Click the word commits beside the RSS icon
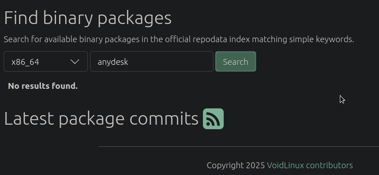This screenshot has width=379, height=175. (164, 119)
